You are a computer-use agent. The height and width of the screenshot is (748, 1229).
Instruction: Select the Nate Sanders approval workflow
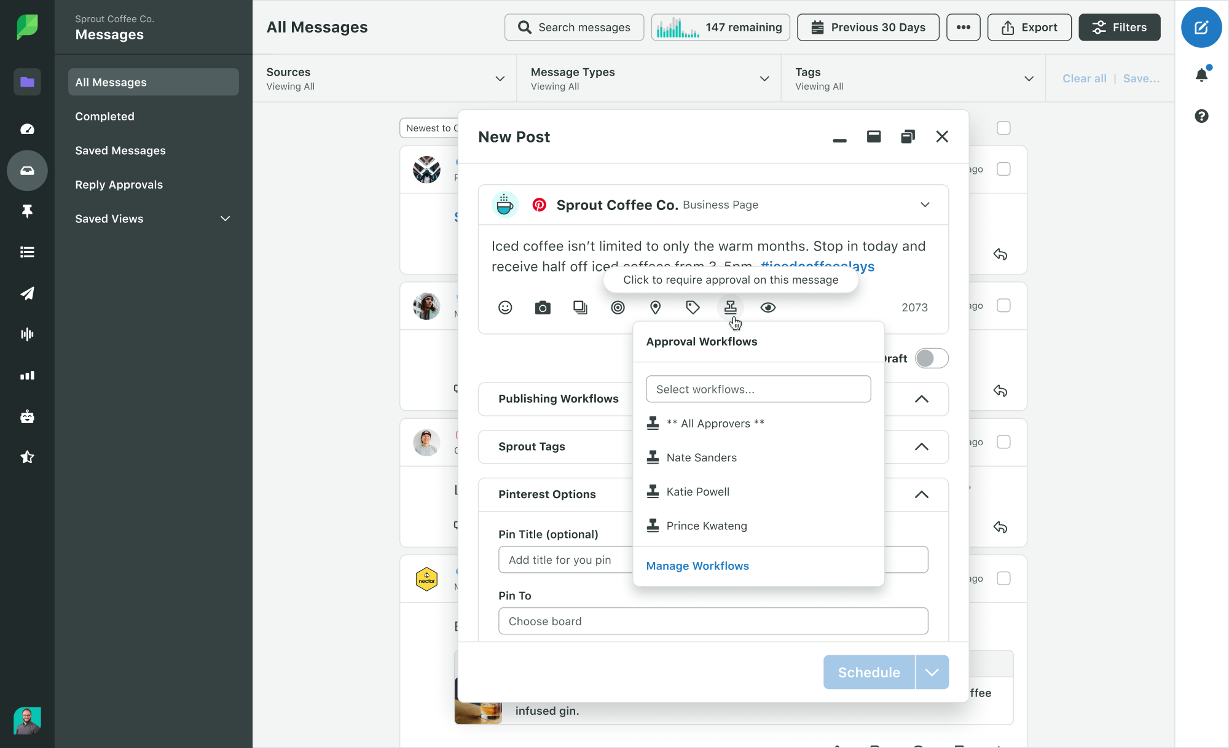coord(701,458)
